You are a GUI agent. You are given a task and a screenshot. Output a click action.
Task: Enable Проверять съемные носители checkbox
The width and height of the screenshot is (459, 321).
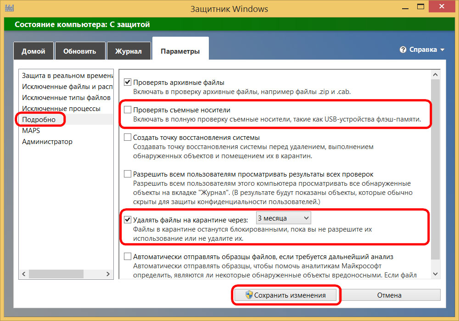128,110
